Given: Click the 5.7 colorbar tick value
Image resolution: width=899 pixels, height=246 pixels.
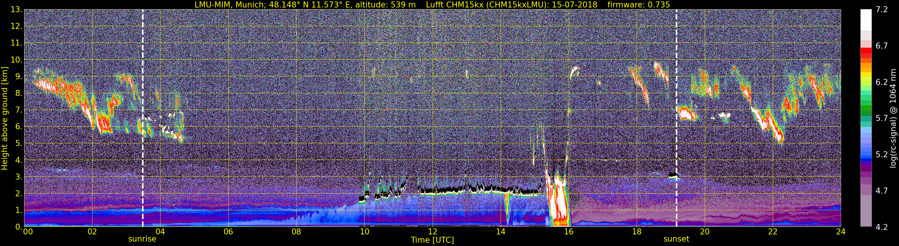Looking at the screenshot, I should pyautogui.click(x=882, y=119).
